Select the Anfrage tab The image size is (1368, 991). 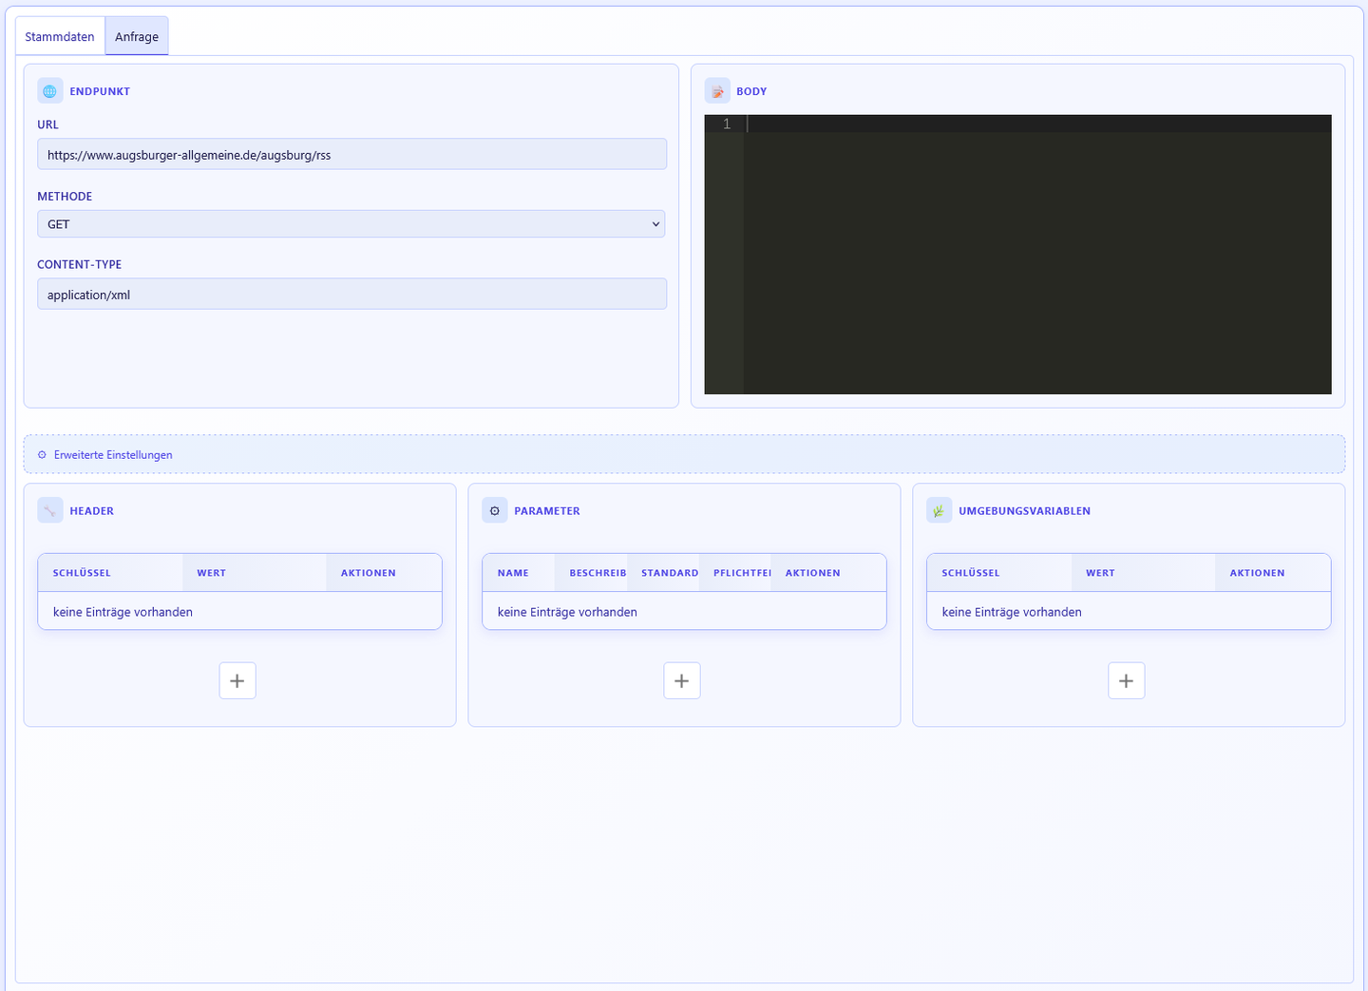point(137,36)
